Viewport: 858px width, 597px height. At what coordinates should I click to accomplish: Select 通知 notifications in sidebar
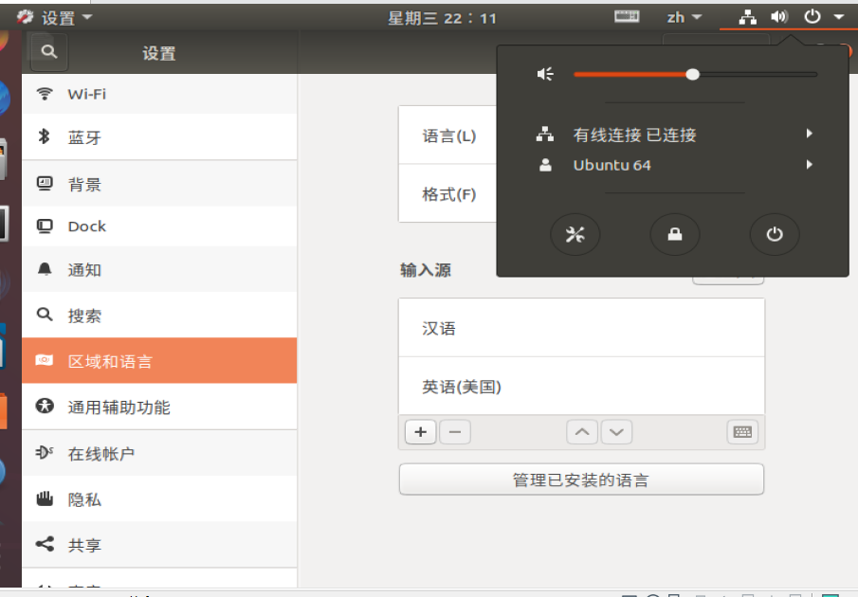coord(159,269)
